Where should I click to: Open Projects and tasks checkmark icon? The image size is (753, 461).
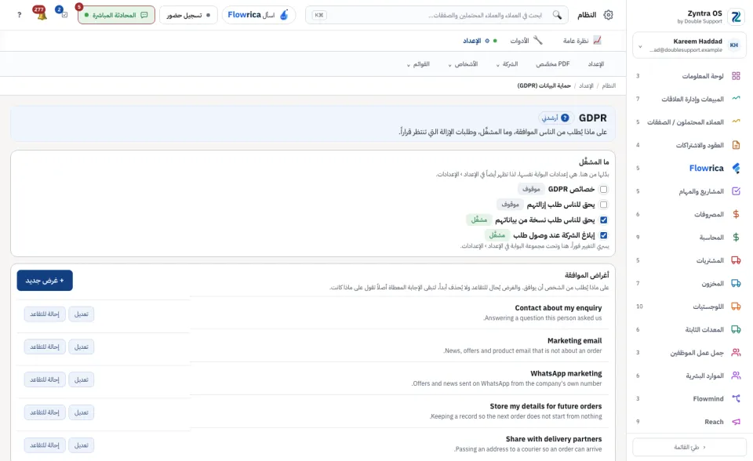[x=736, y=191]
